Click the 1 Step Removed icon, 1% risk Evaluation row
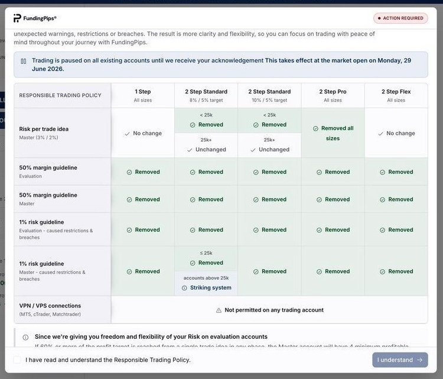This screenshot has height=379, width=443. [x=129, y=230]
